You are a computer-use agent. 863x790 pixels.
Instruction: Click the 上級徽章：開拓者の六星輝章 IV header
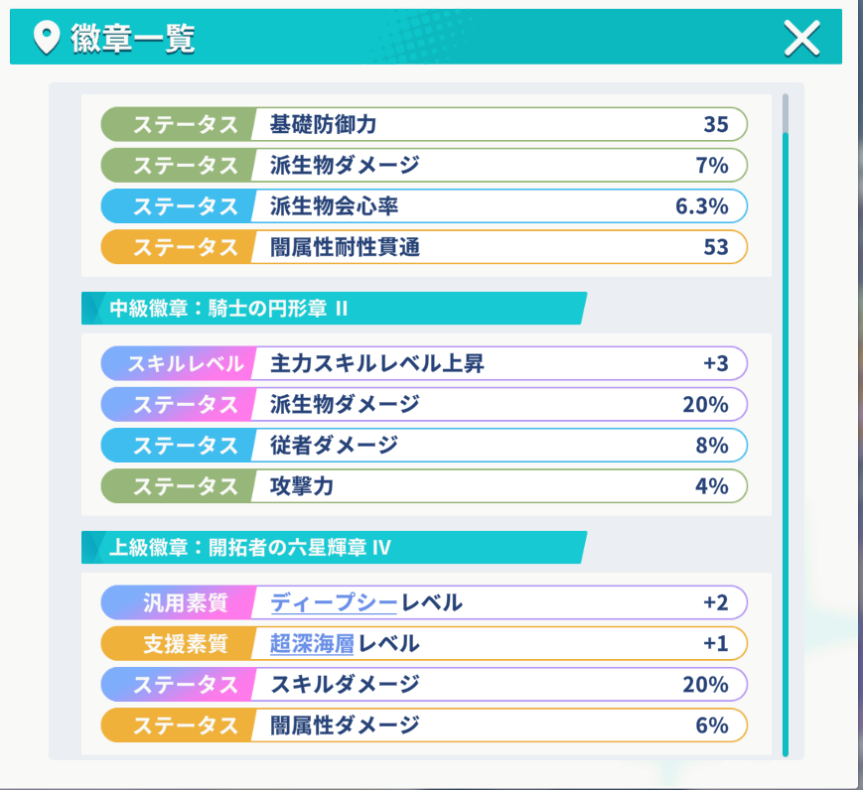click(334, 548)
